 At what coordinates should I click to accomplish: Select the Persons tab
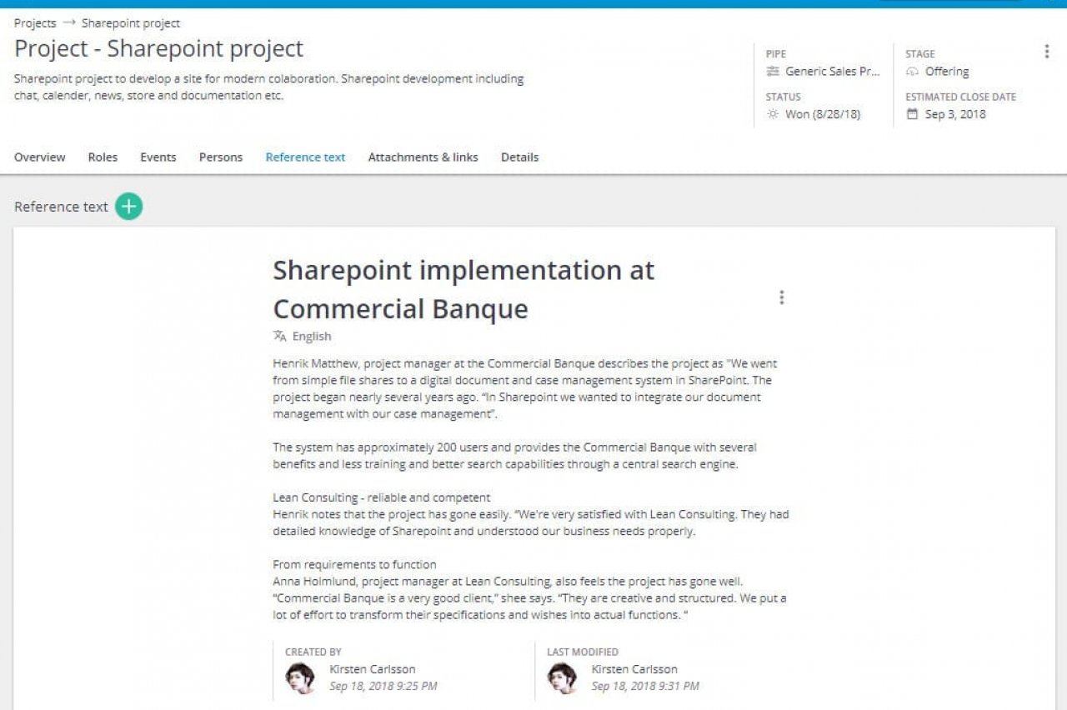coord(221,157)
